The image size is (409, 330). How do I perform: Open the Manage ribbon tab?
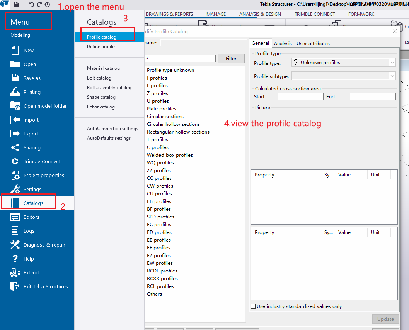tap(216, 14)
